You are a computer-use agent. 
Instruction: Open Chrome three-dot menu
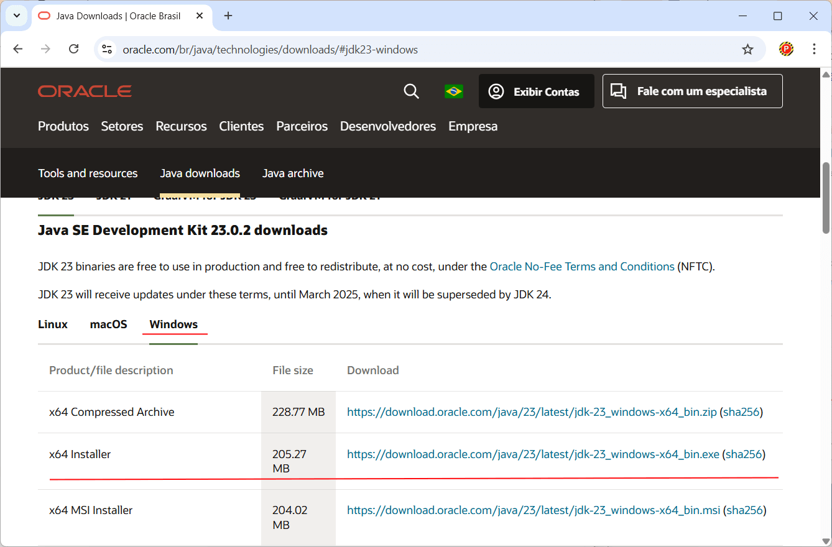point(814,49)
